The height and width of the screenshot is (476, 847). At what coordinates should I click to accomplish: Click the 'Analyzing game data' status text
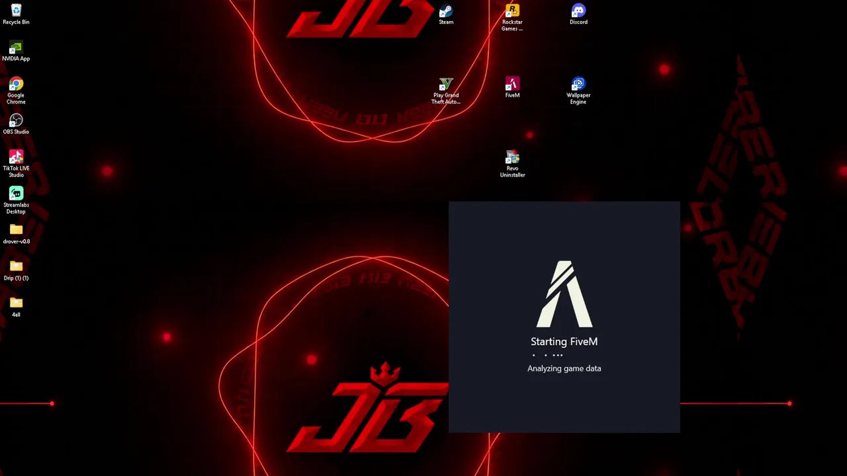pyautogui.click(x=564, y=368)
